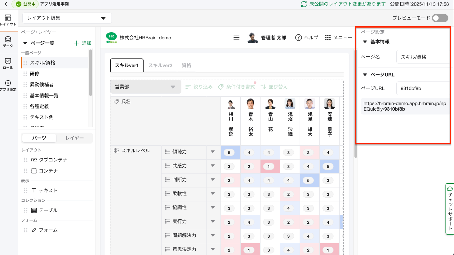Open the 資格 tab
This screenshot has width=454, height=255.
[186, 65]
